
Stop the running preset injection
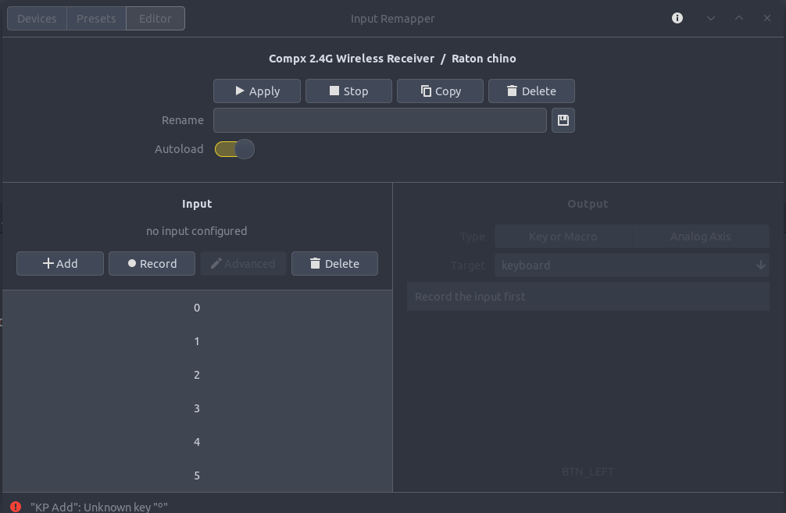click(x=348, y=91)
